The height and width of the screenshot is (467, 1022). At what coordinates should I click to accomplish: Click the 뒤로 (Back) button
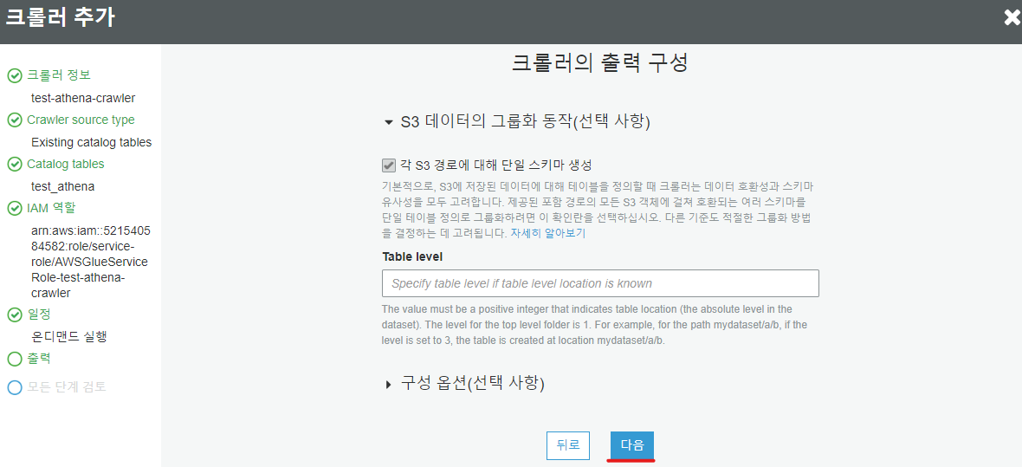click(x=567, y=445)
